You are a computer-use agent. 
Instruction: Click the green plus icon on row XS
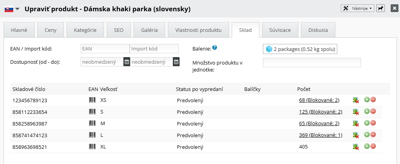click(x=367, y=100)
